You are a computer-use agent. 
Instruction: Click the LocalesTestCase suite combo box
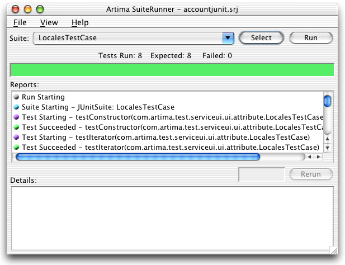click(x=133, y=38)
